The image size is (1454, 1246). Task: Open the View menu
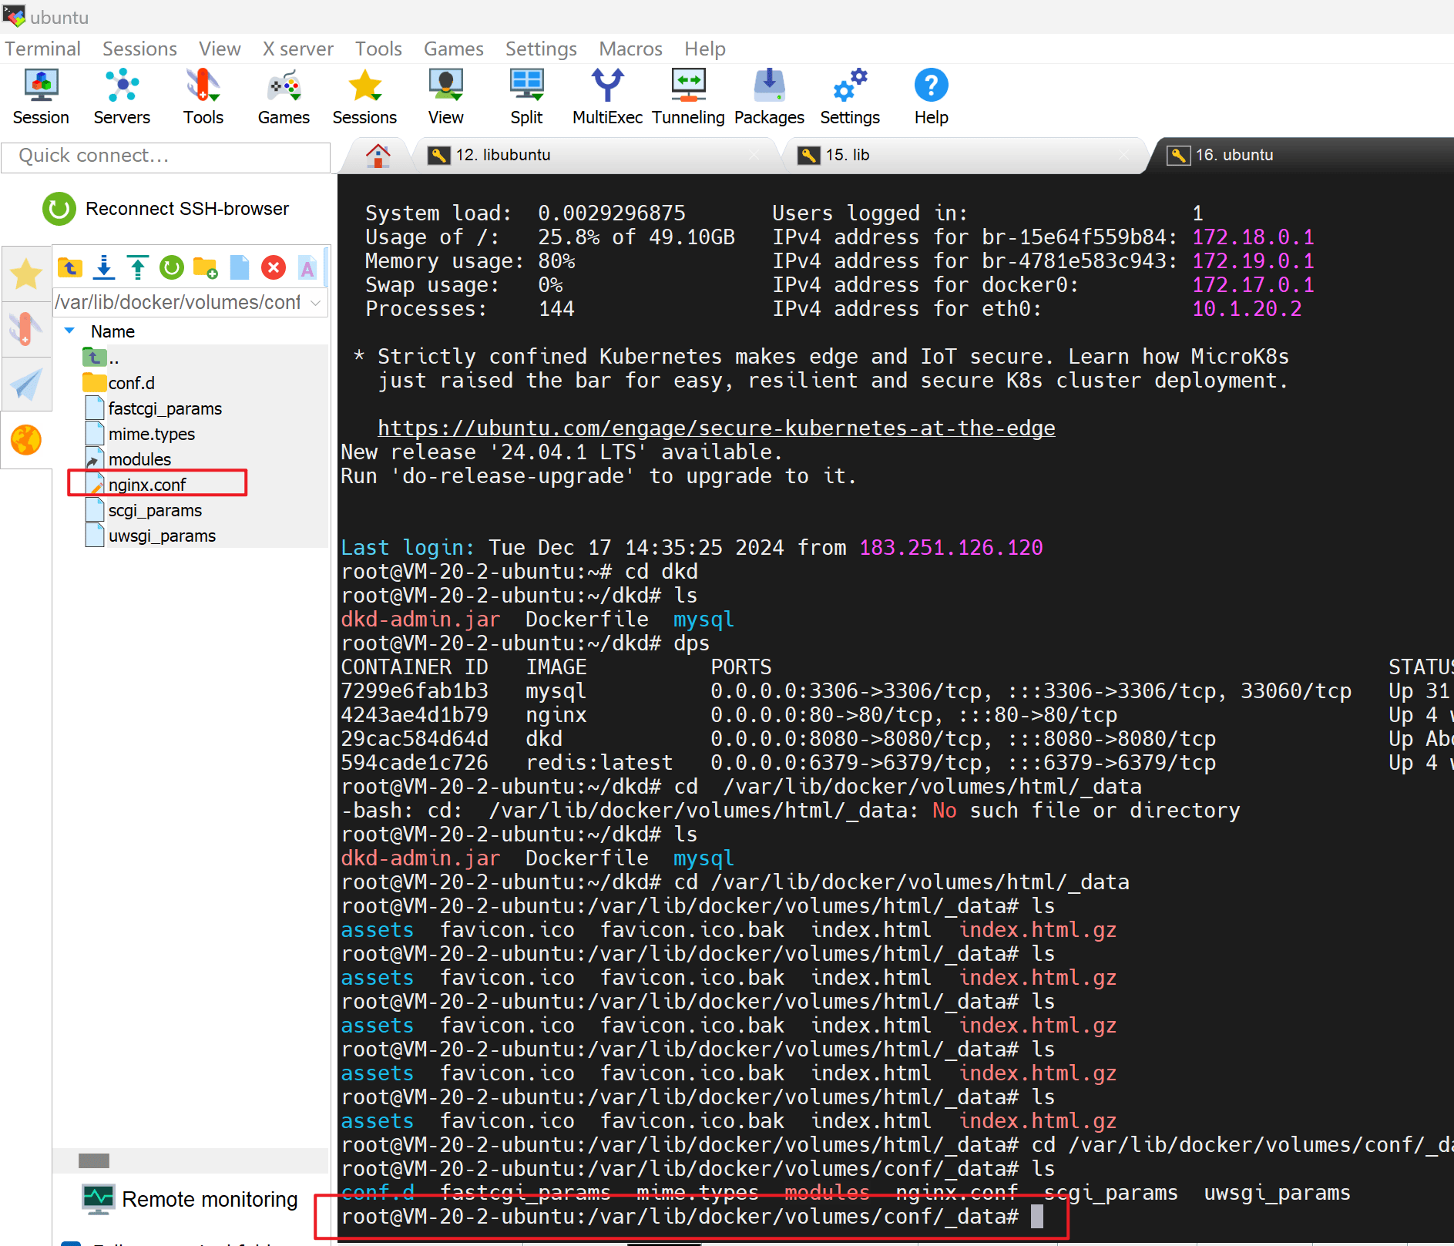(x=220, y=49)
